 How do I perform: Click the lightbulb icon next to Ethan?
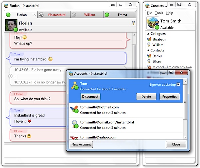pyautogui.click(x=149, y=61)
